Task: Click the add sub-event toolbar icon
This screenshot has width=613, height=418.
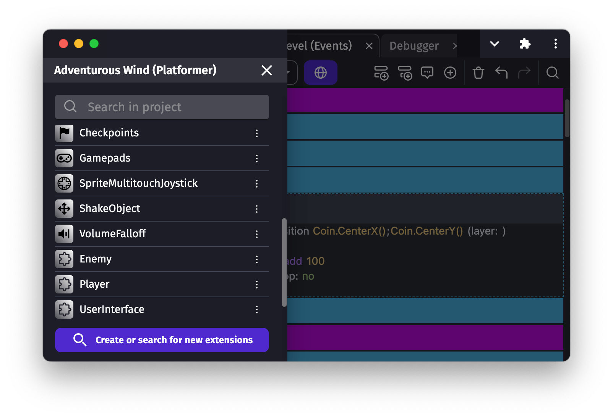Action: (405, 73)
